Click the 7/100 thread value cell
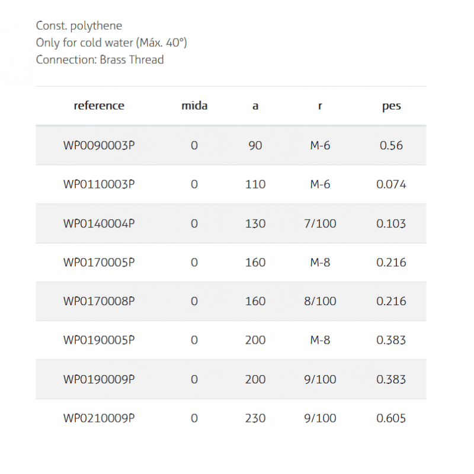The height and width of the screenshot is (474, 474). (320, 223)
